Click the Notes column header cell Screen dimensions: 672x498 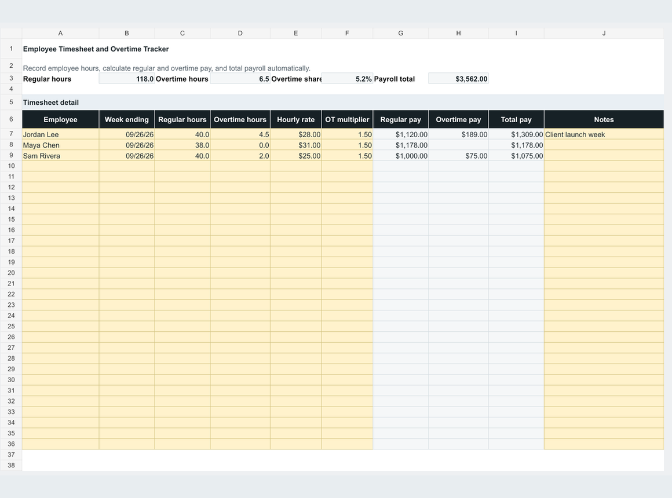[604, 119]
